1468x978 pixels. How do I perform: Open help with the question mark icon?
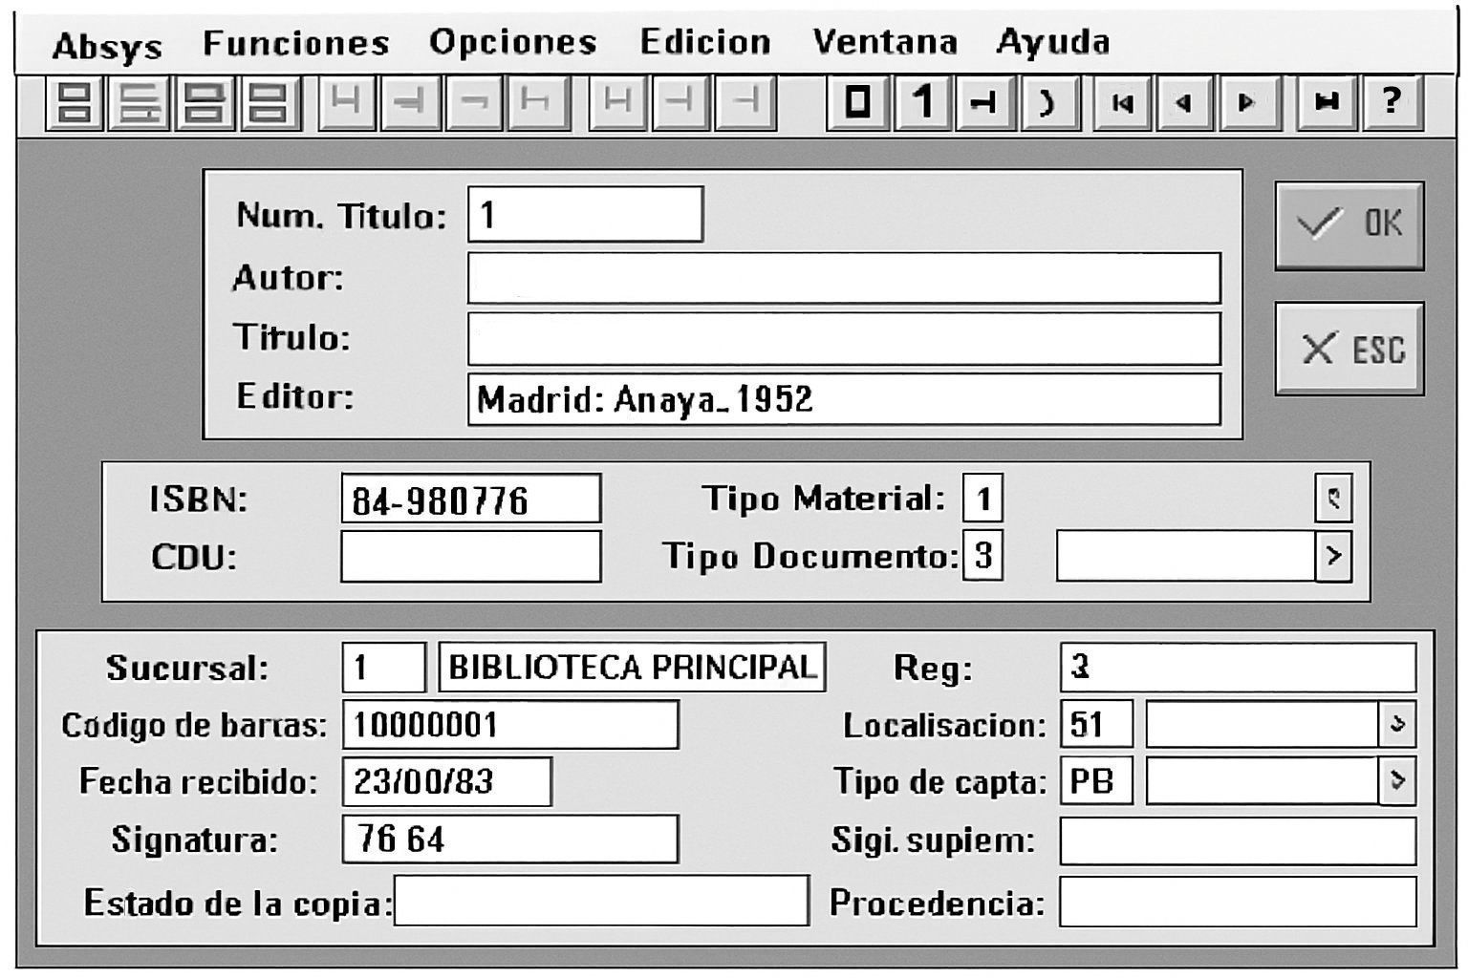coord(1392,101)
